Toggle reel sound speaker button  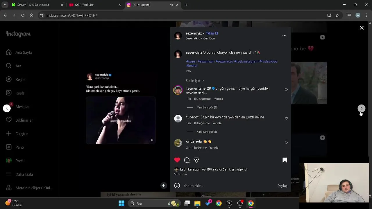click(x=164, y=185)
